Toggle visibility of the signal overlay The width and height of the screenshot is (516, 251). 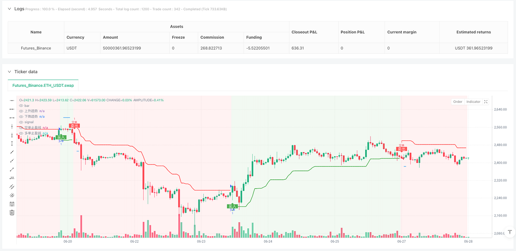(21, 122)
